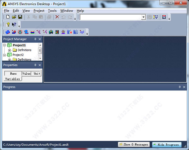Select Project2 in the project tree
This screenshot has width=189, height=150.
(x=18, y=55)
